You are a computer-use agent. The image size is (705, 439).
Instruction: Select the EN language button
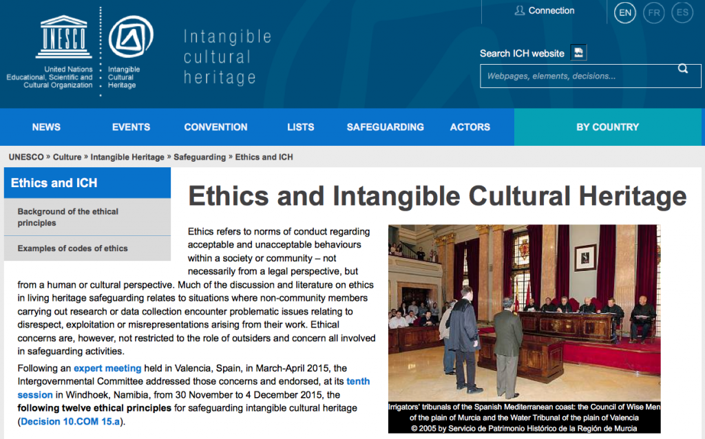(624, 12)
